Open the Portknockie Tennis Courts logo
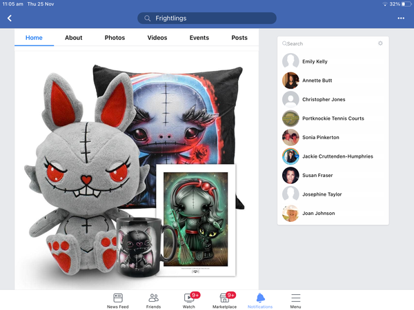 (290, 118)
